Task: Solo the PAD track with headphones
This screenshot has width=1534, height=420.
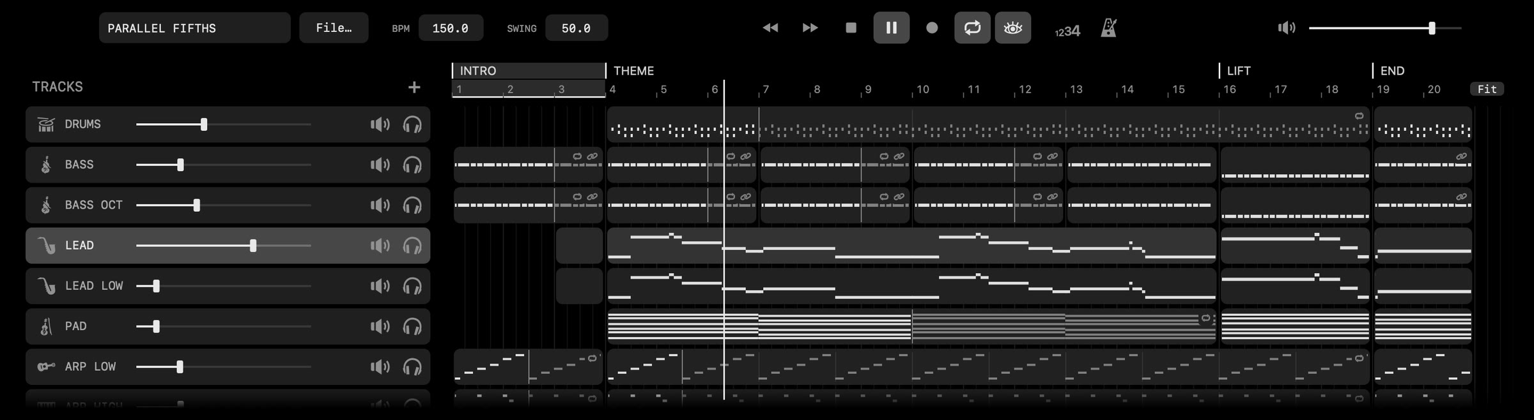Action: (412, 326)
